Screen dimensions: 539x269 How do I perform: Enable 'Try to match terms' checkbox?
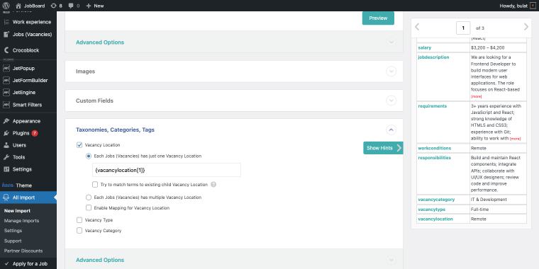point(95,185)
